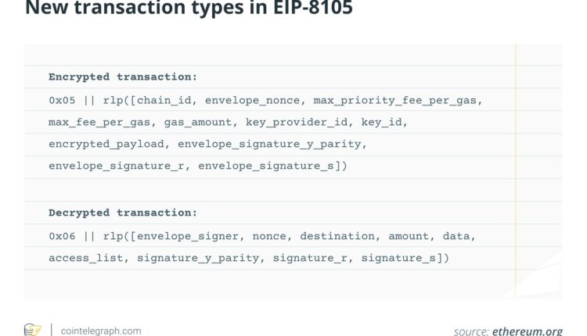The width and height of the screenshot is (587, 336).
Task: Click the 0x06 type prefix
Action: click(62, 235)
